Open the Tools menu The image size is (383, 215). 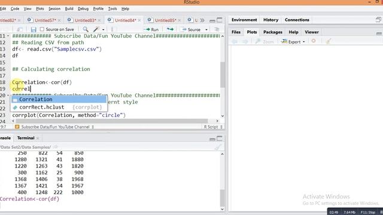click(x=113, y=8)
